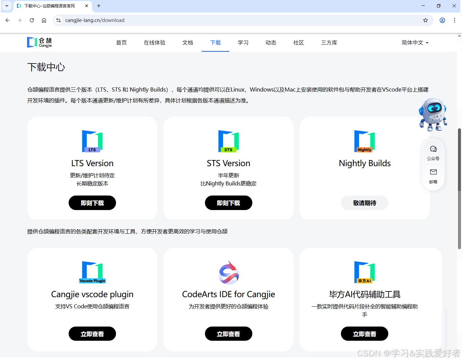Click the Vscode Plugin logo icon

point(92,272)
